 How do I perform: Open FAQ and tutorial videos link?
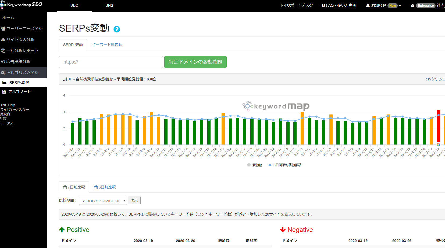[339, 5]
